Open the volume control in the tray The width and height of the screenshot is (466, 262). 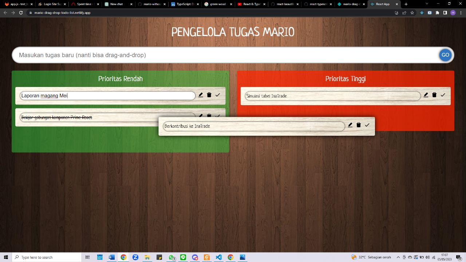coord(427,257)
